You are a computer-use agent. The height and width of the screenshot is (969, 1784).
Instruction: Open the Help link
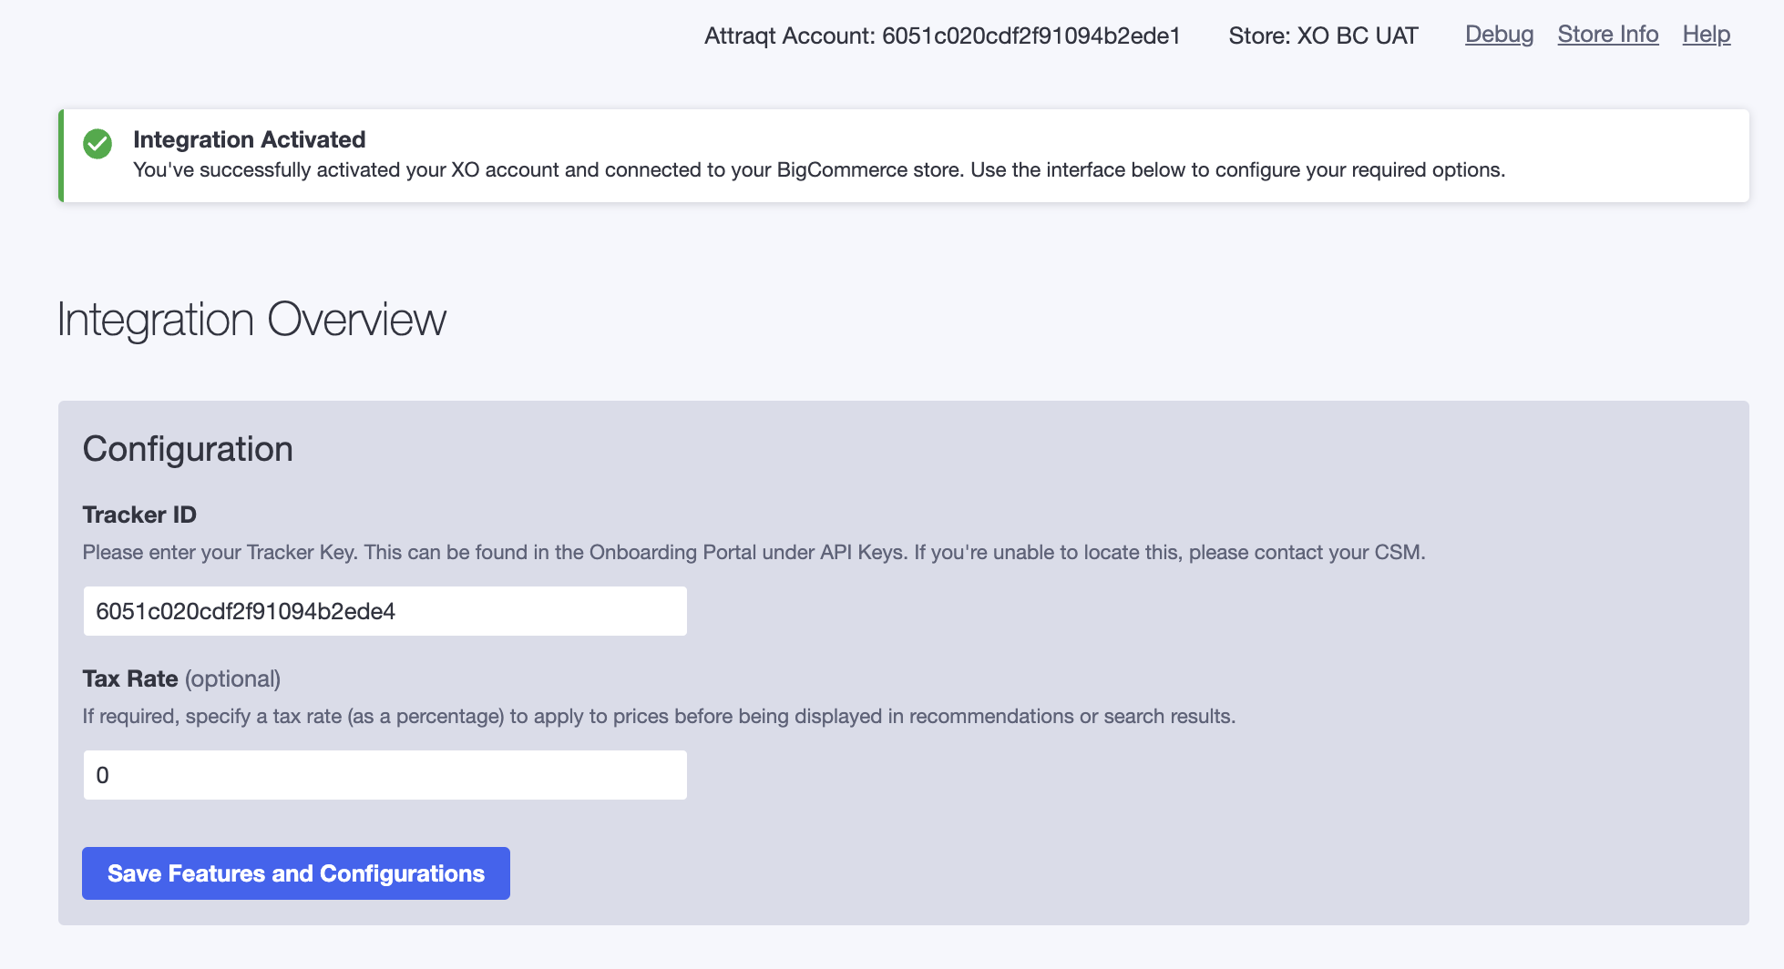click(x=1706, y=35)
